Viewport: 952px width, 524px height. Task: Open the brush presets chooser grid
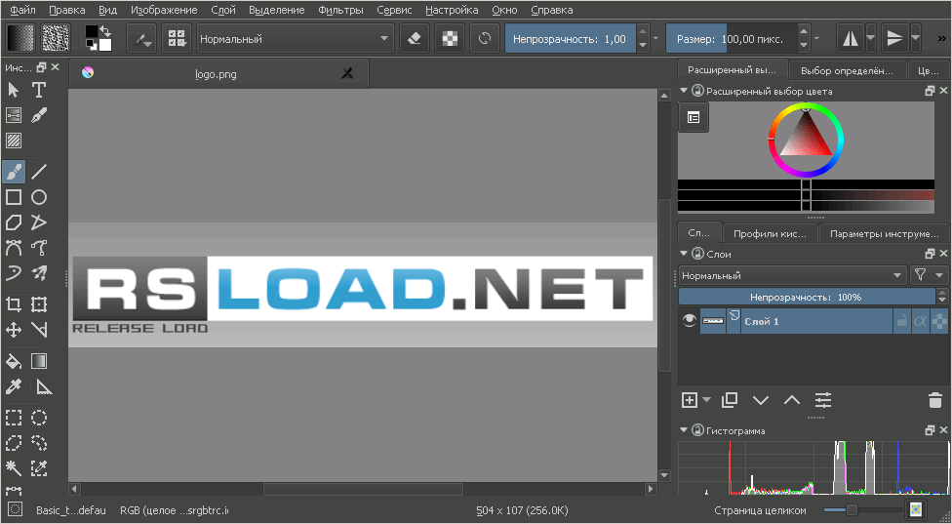[x=177, y=39]
